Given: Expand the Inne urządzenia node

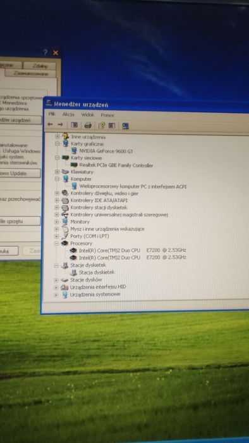Looking at the screenshot, I should 57,137.
